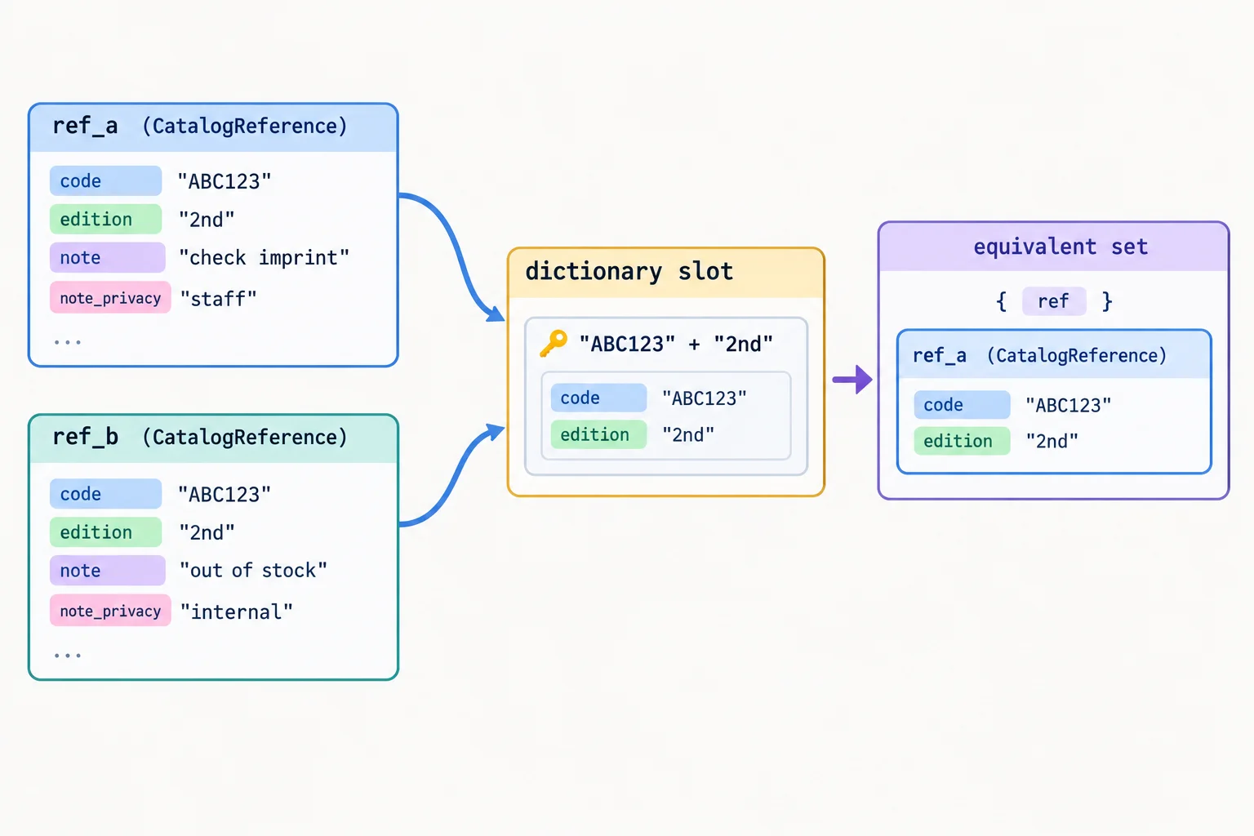Click the note label beside "out of stock"

[x=107, y=571]
